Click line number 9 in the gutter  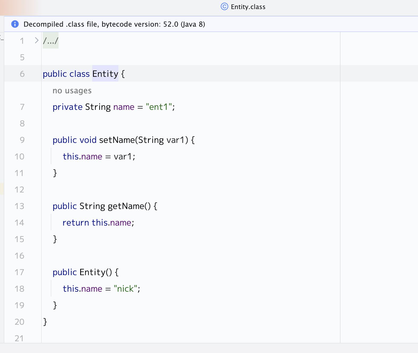tap(22, 140)
